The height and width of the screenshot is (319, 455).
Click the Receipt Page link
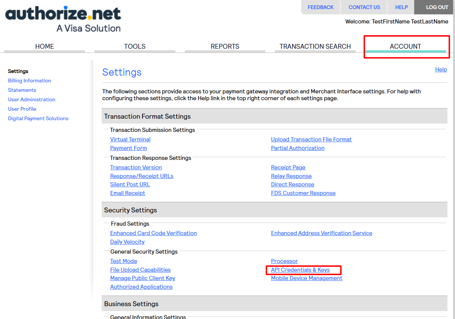(x=288, y=167)
